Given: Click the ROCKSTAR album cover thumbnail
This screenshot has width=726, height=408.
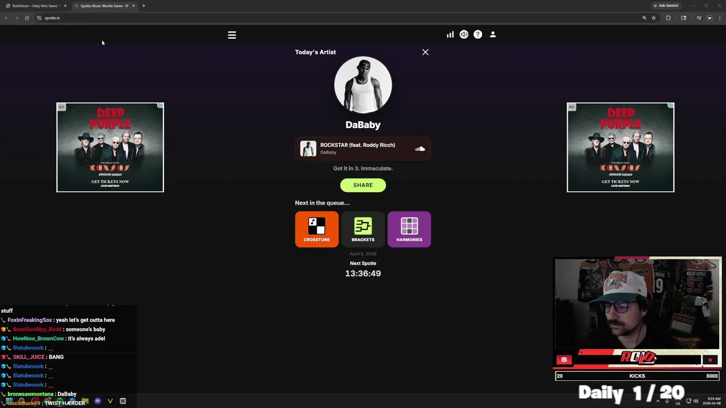Looking at the screenshot, I should [x=308, y=148].
